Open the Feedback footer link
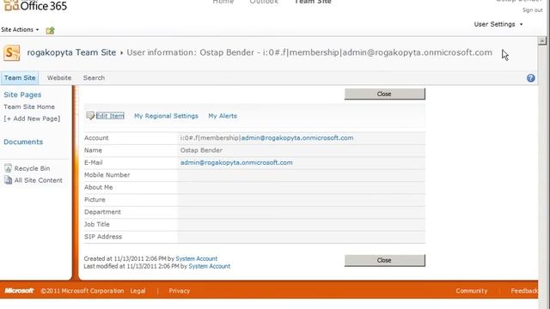 pos(524,291)
